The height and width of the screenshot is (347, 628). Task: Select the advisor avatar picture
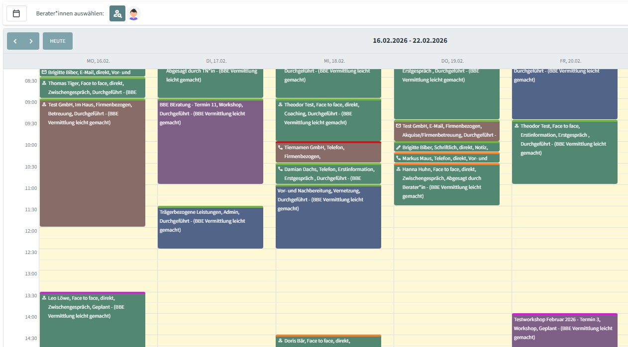click(x=133, y=13)
